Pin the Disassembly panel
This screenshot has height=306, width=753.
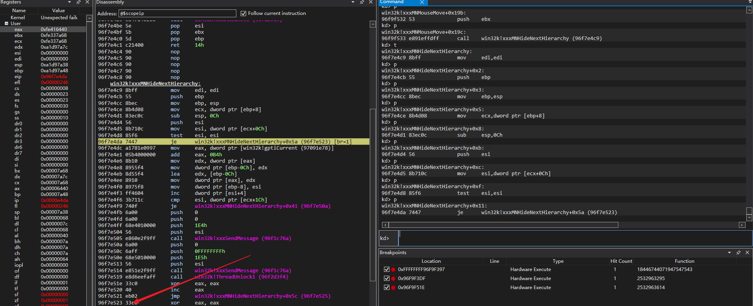click(362, 2)
